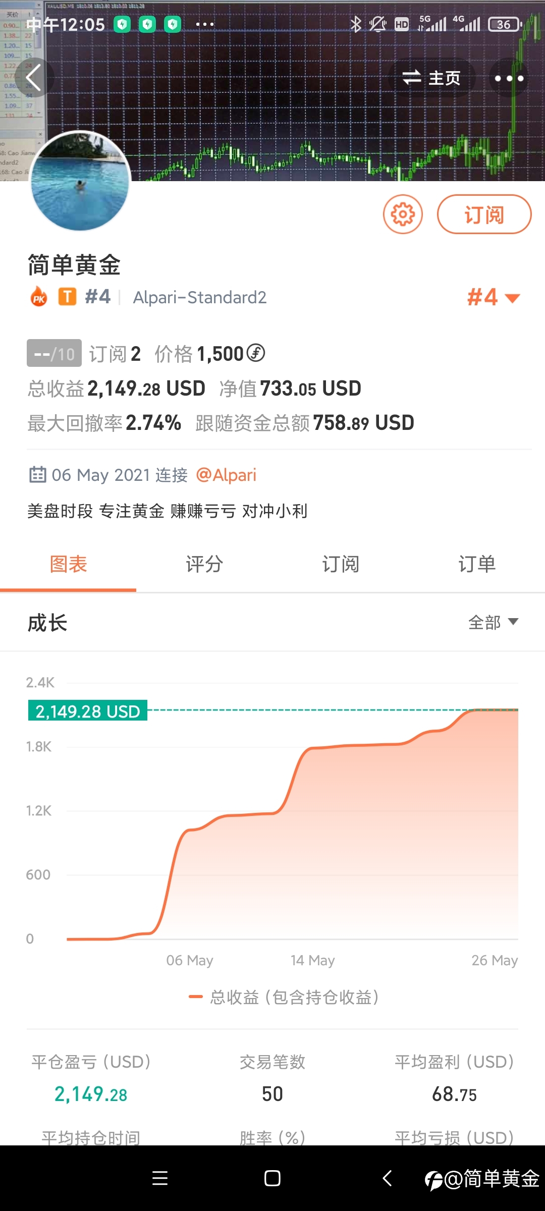This screenshot has height=1211, width=545.
Task: Tap the Android recent apps menu icon
Action: 160,1178
